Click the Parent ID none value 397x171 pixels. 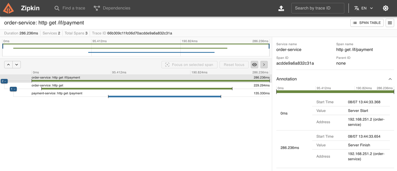click(341, 63)
